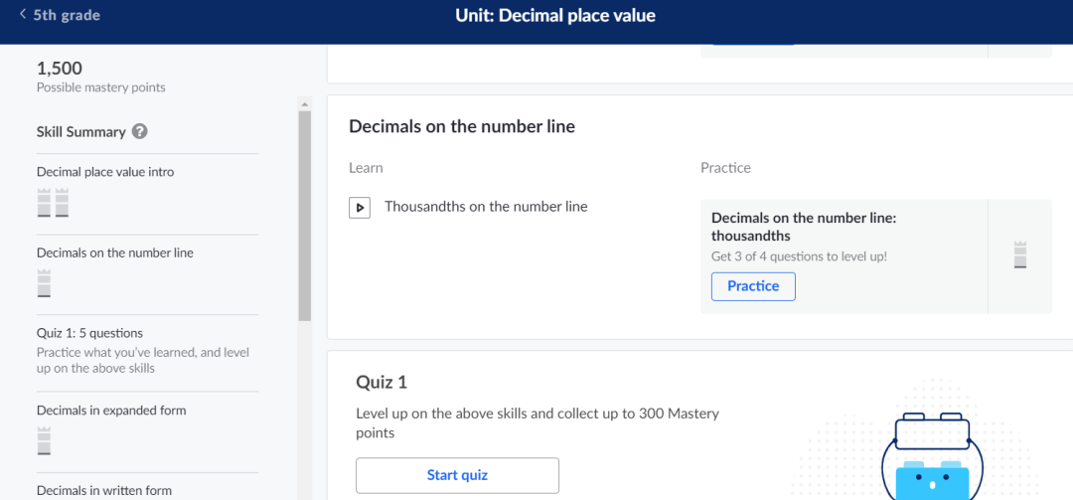This screenshot has width=1073, height=500.
Task: Select Decimals on the number line in sidebar
Action: [115, 252]
